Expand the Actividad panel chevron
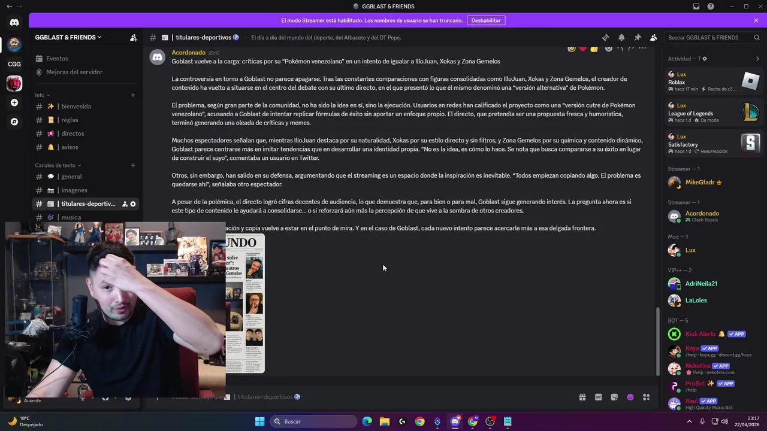The width and height of the screenshot is (767, 431). click(x=757, y=59)
